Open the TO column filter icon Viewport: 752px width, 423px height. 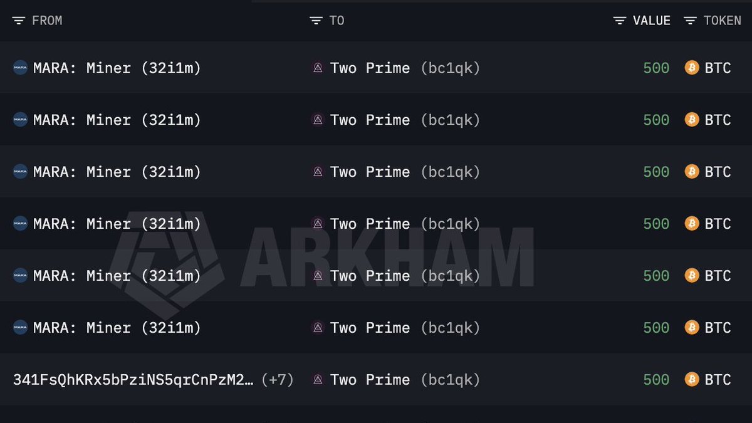[316, 21]
